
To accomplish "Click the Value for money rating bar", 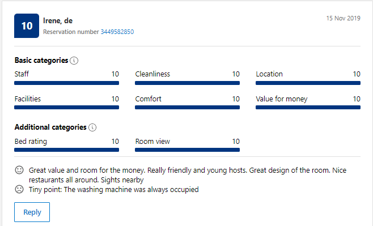I will [x=308, y=108].
